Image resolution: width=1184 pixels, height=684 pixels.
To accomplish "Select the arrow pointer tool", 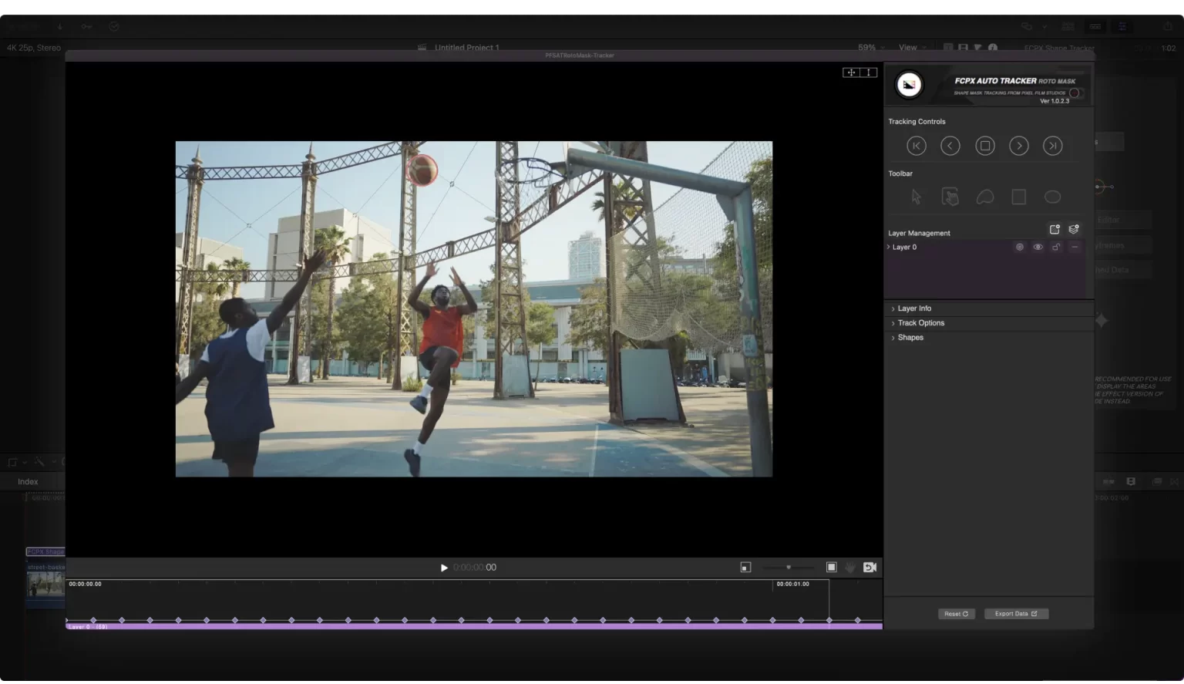I will [916, 197].
